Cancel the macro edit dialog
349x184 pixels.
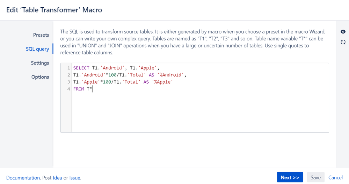(x=335, y=177)
